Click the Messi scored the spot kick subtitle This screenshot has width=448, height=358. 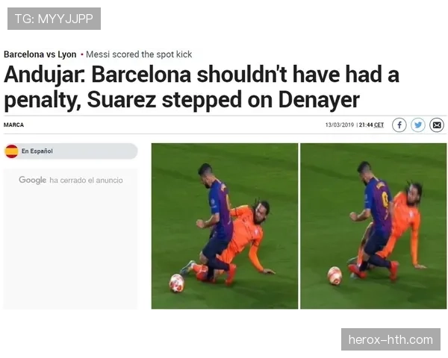(x=139, y=54)
